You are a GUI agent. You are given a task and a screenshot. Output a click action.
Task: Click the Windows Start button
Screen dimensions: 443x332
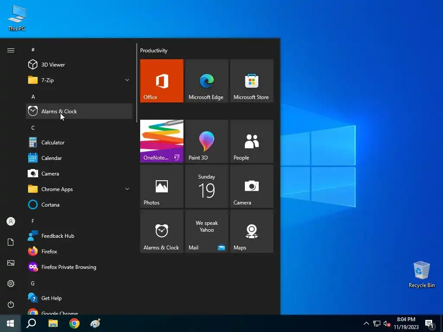click(x=10, y=323)
